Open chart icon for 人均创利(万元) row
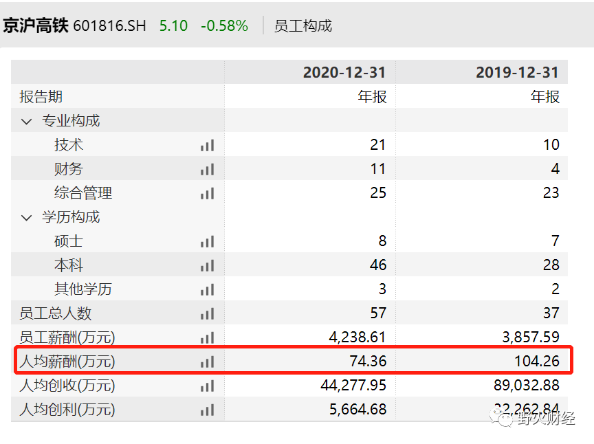This screenshot has height=444, width=594. tap(207, 410)
